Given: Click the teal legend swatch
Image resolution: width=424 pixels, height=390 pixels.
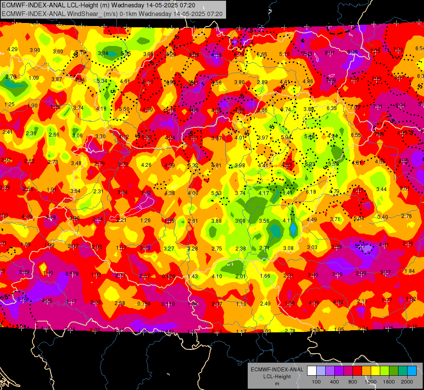Looking at the screenshot, I should (403, 371).
